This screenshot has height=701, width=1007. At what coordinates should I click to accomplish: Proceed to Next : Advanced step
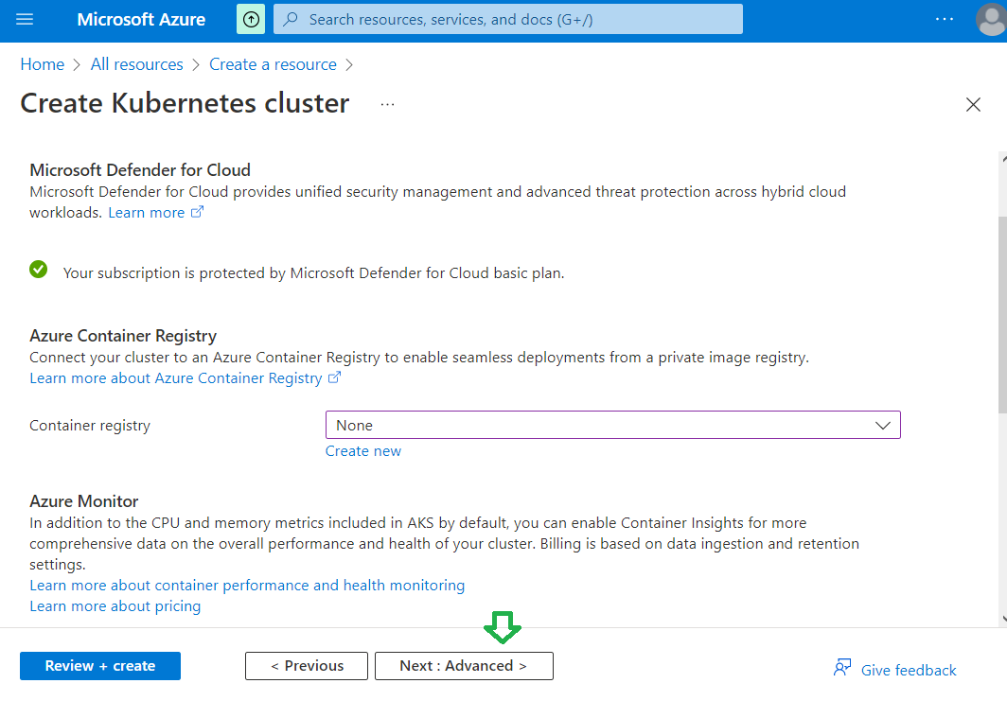pos(464,666)
